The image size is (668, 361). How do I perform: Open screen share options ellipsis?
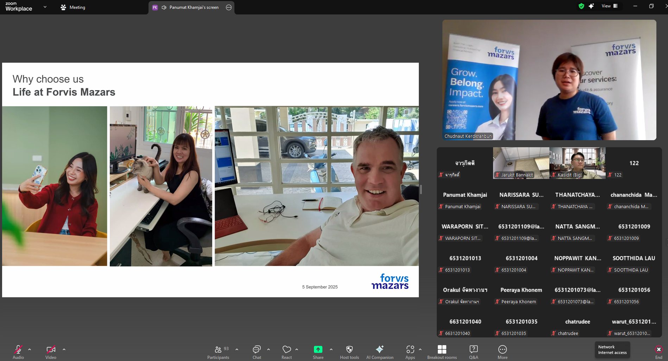click(x=229, y=7)
